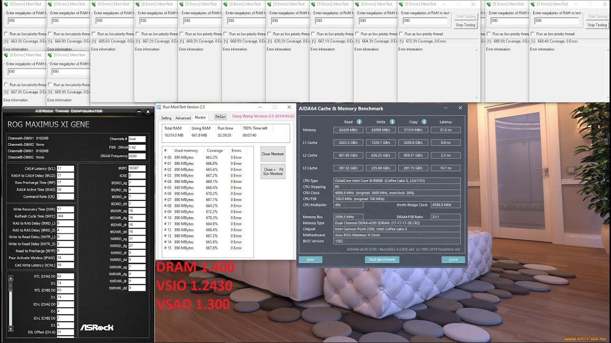Save the AIDA64 benchmark results

310,260
